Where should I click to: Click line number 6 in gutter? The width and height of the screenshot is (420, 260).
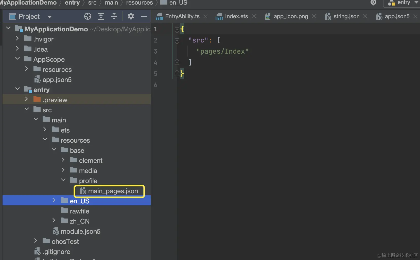click(x=155, y=85)
